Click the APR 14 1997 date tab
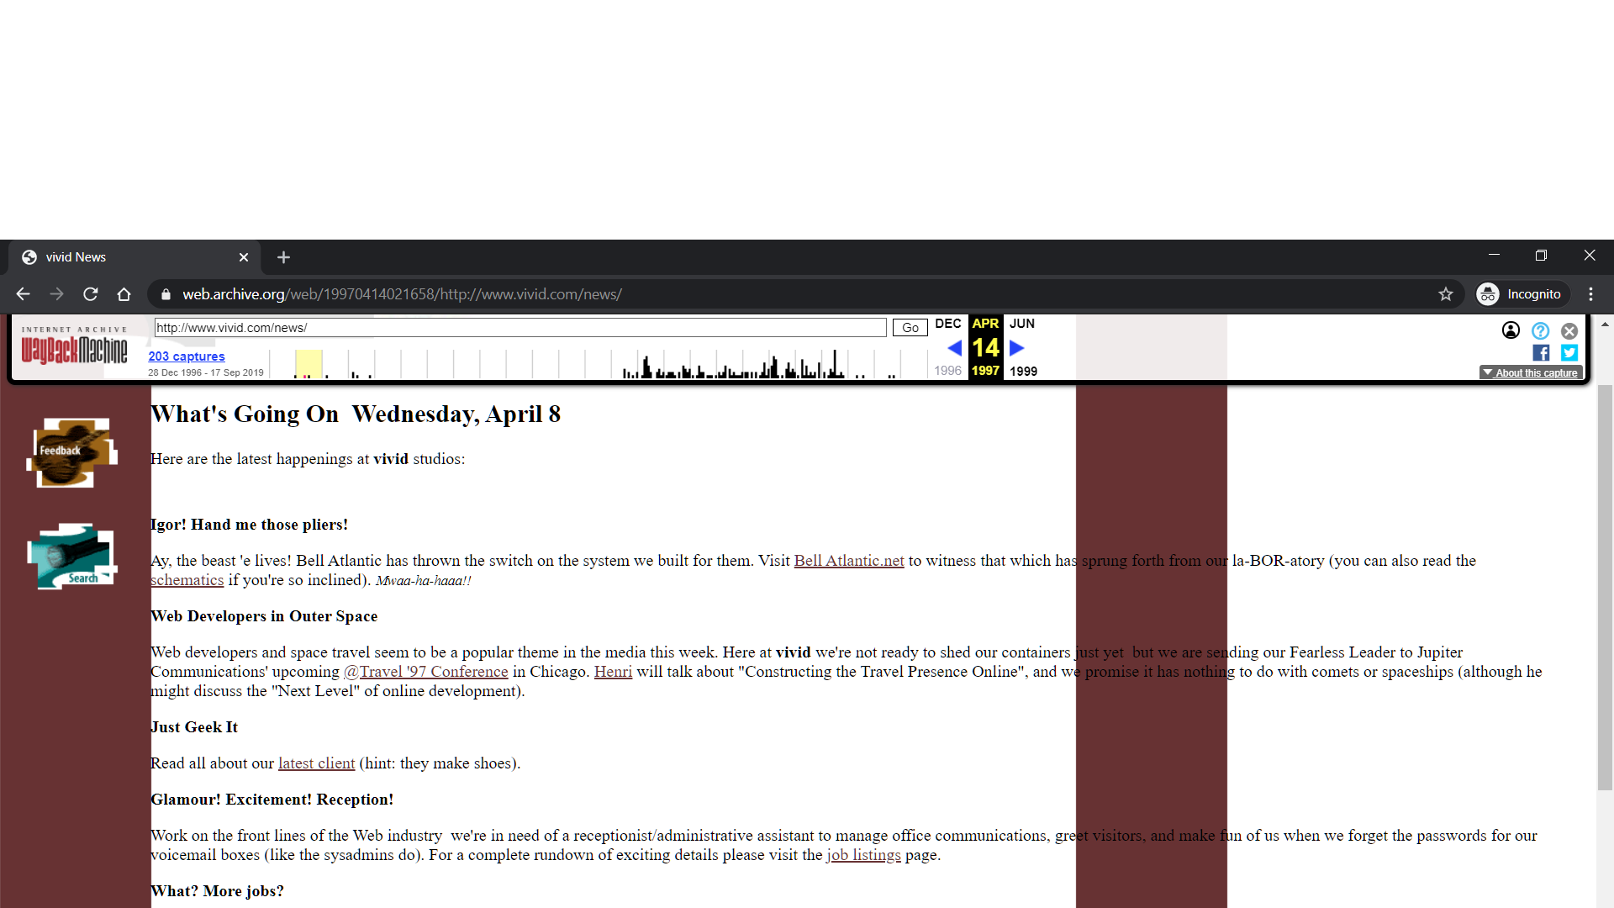The height and width of the screenshot is (908, 1614). 984,347
